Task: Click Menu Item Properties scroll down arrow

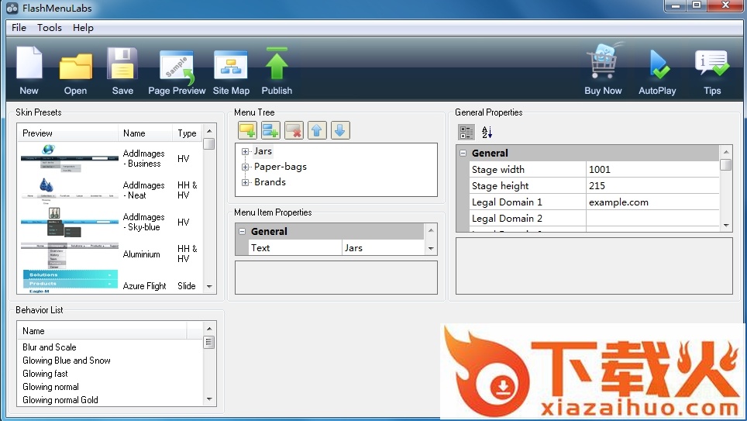Action: coord(431,248)
